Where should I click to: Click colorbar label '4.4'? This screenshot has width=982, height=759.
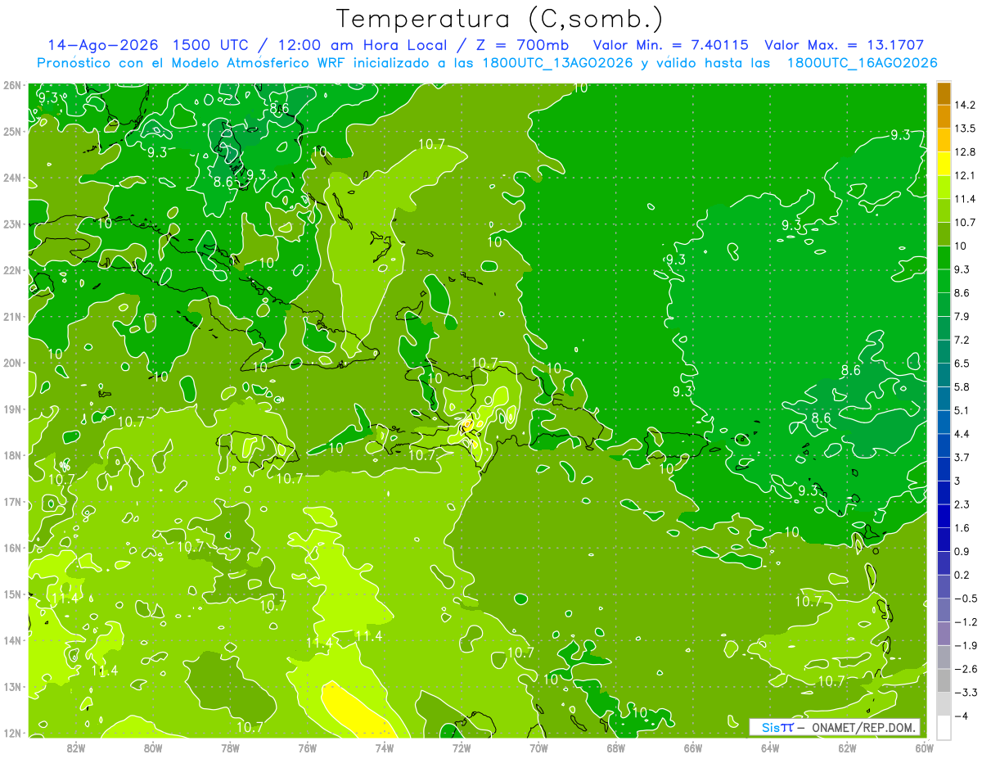tap(962, 434)
